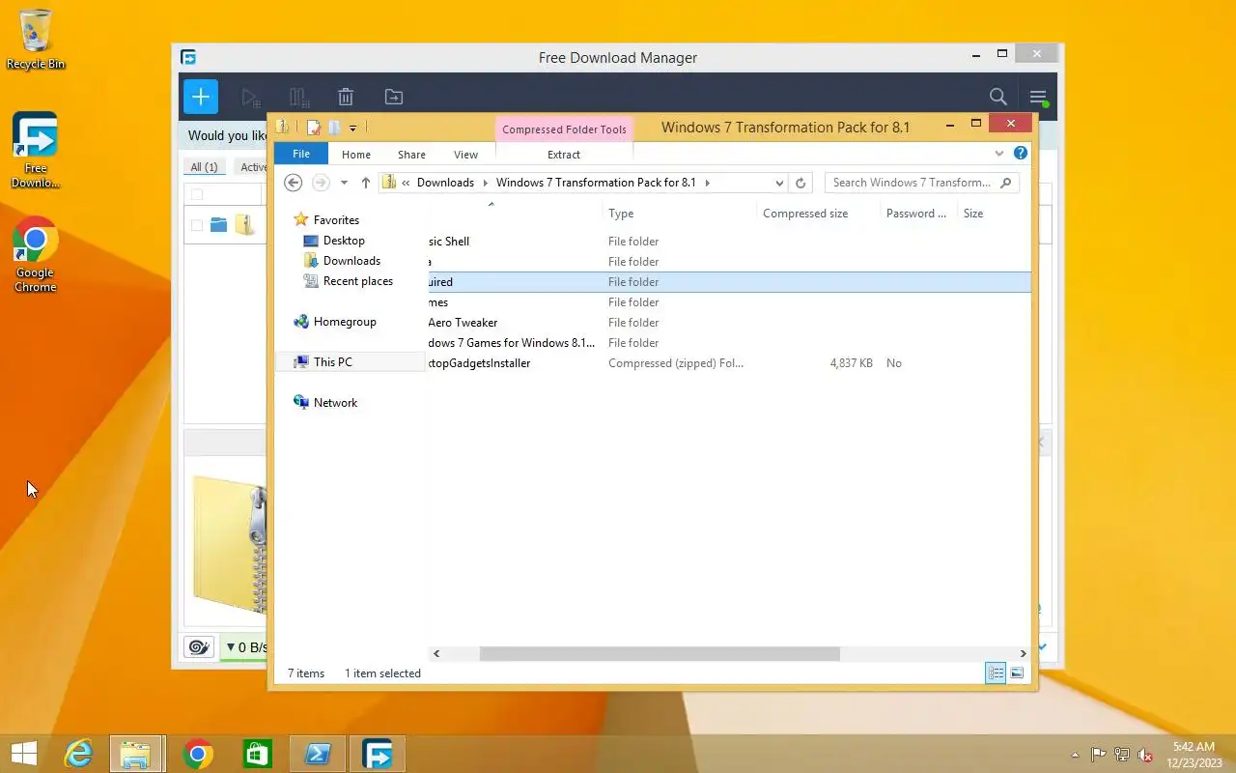
Task: Select Google Chrome desktop shortcut
Action: [x=36, y=255]
